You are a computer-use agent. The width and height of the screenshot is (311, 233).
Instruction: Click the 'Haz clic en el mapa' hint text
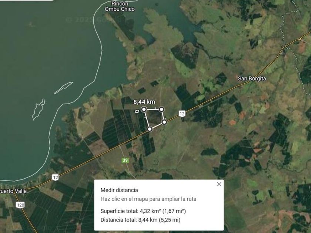point(148,199)
